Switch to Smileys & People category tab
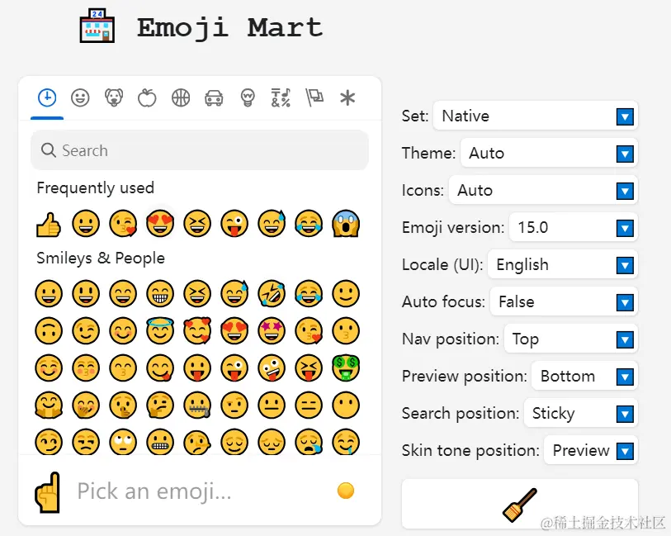Image resolution: width=671 pixels, height=536 pixels. click(x=80, y=98)
